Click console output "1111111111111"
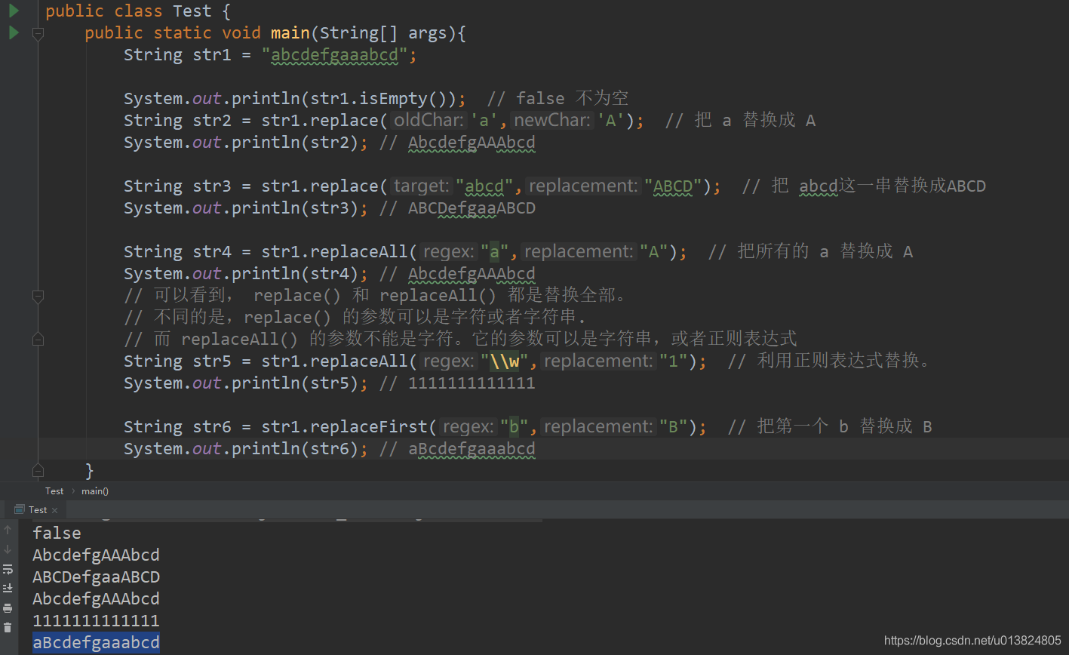 pyautogui.click(x=96, y=620)
